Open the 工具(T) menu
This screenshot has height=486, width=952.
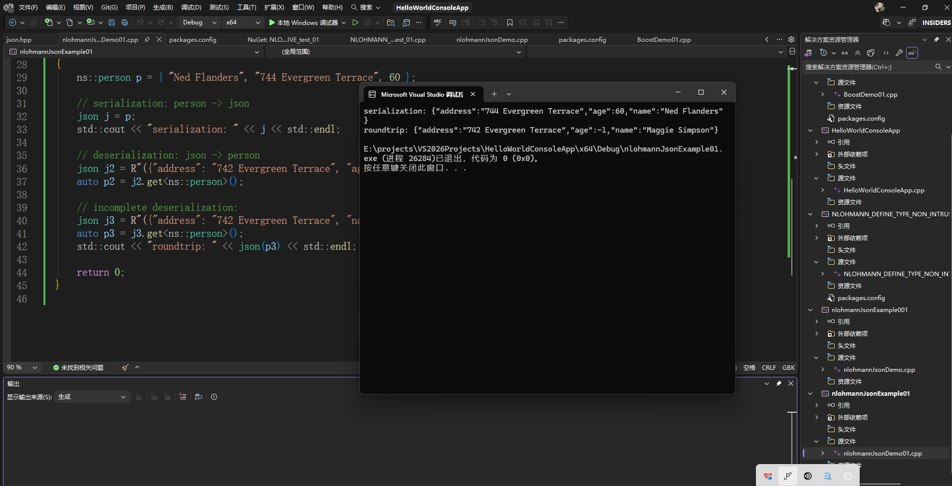coord(246,7)
